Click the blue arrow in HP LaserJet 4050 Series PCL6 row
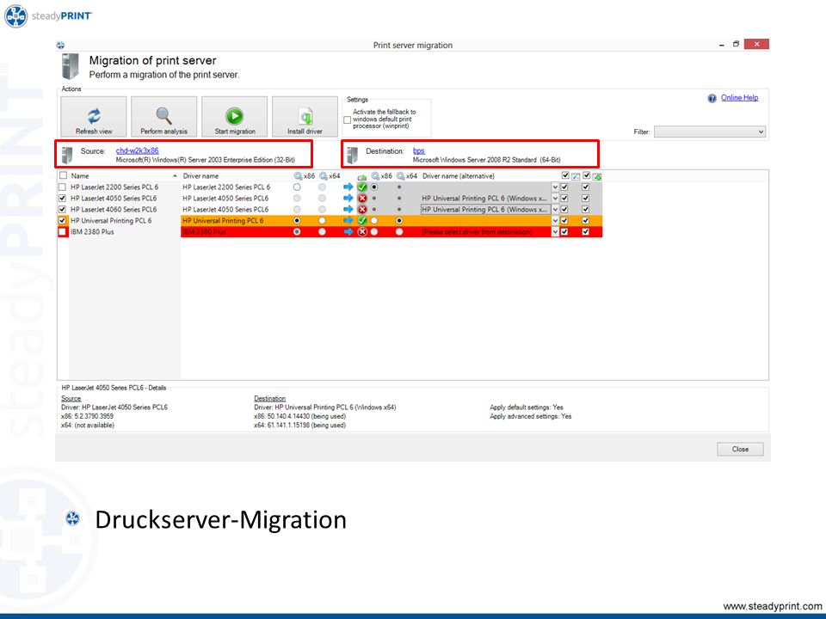The width and height of the screenshot is (826, 619). [348, 199]
